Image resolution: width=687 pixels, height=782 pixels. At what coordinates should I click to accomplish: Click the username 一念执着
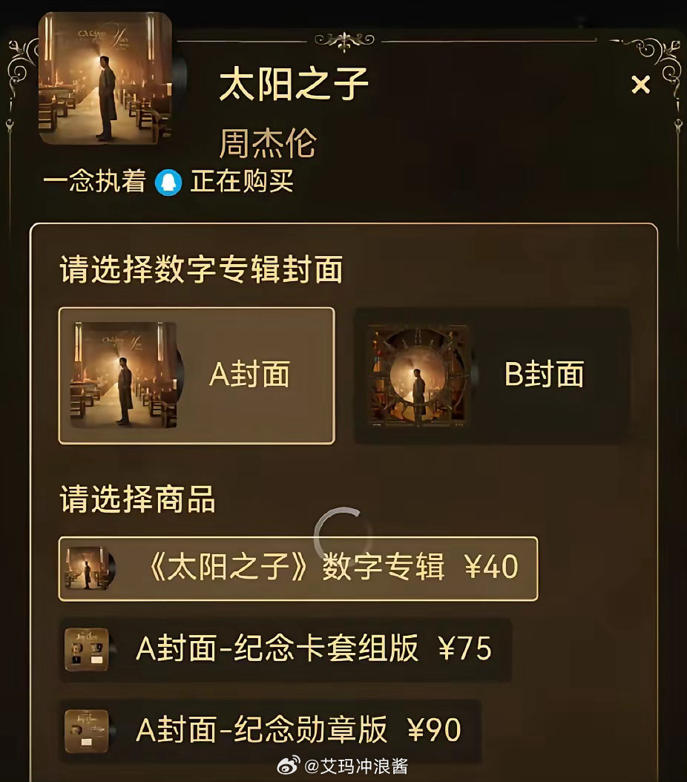tap(95, 181)
